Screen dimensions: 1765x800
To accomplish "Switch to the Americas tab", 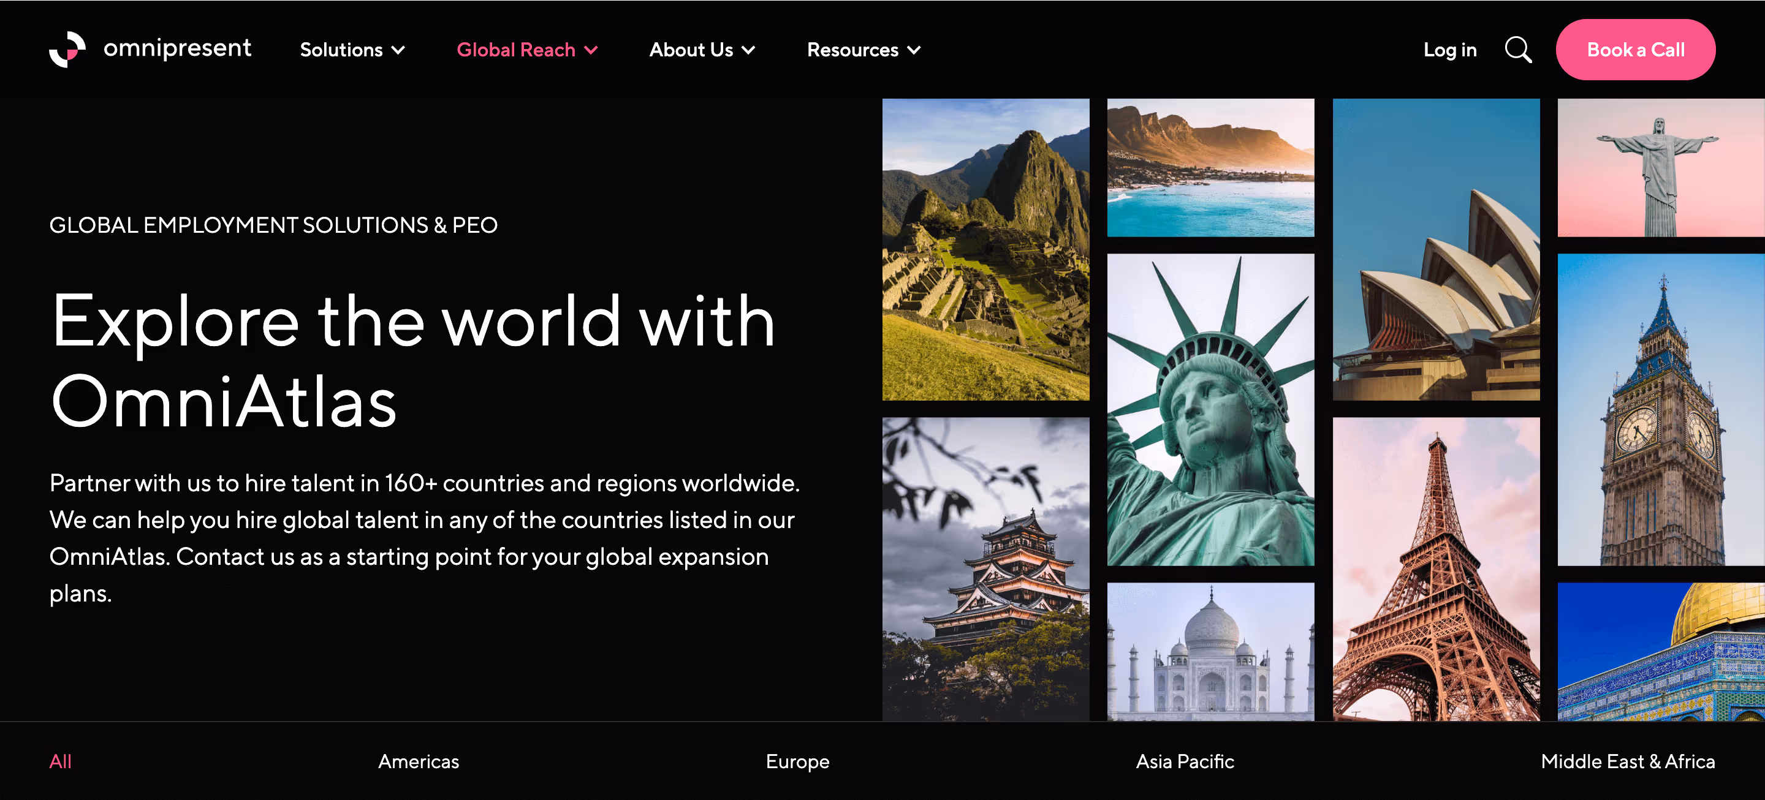I will pyautogui.click(x=419, y=761).
